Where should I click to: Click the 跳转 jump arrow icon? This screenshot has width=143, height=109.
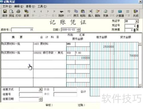click(x=61, y=12)
